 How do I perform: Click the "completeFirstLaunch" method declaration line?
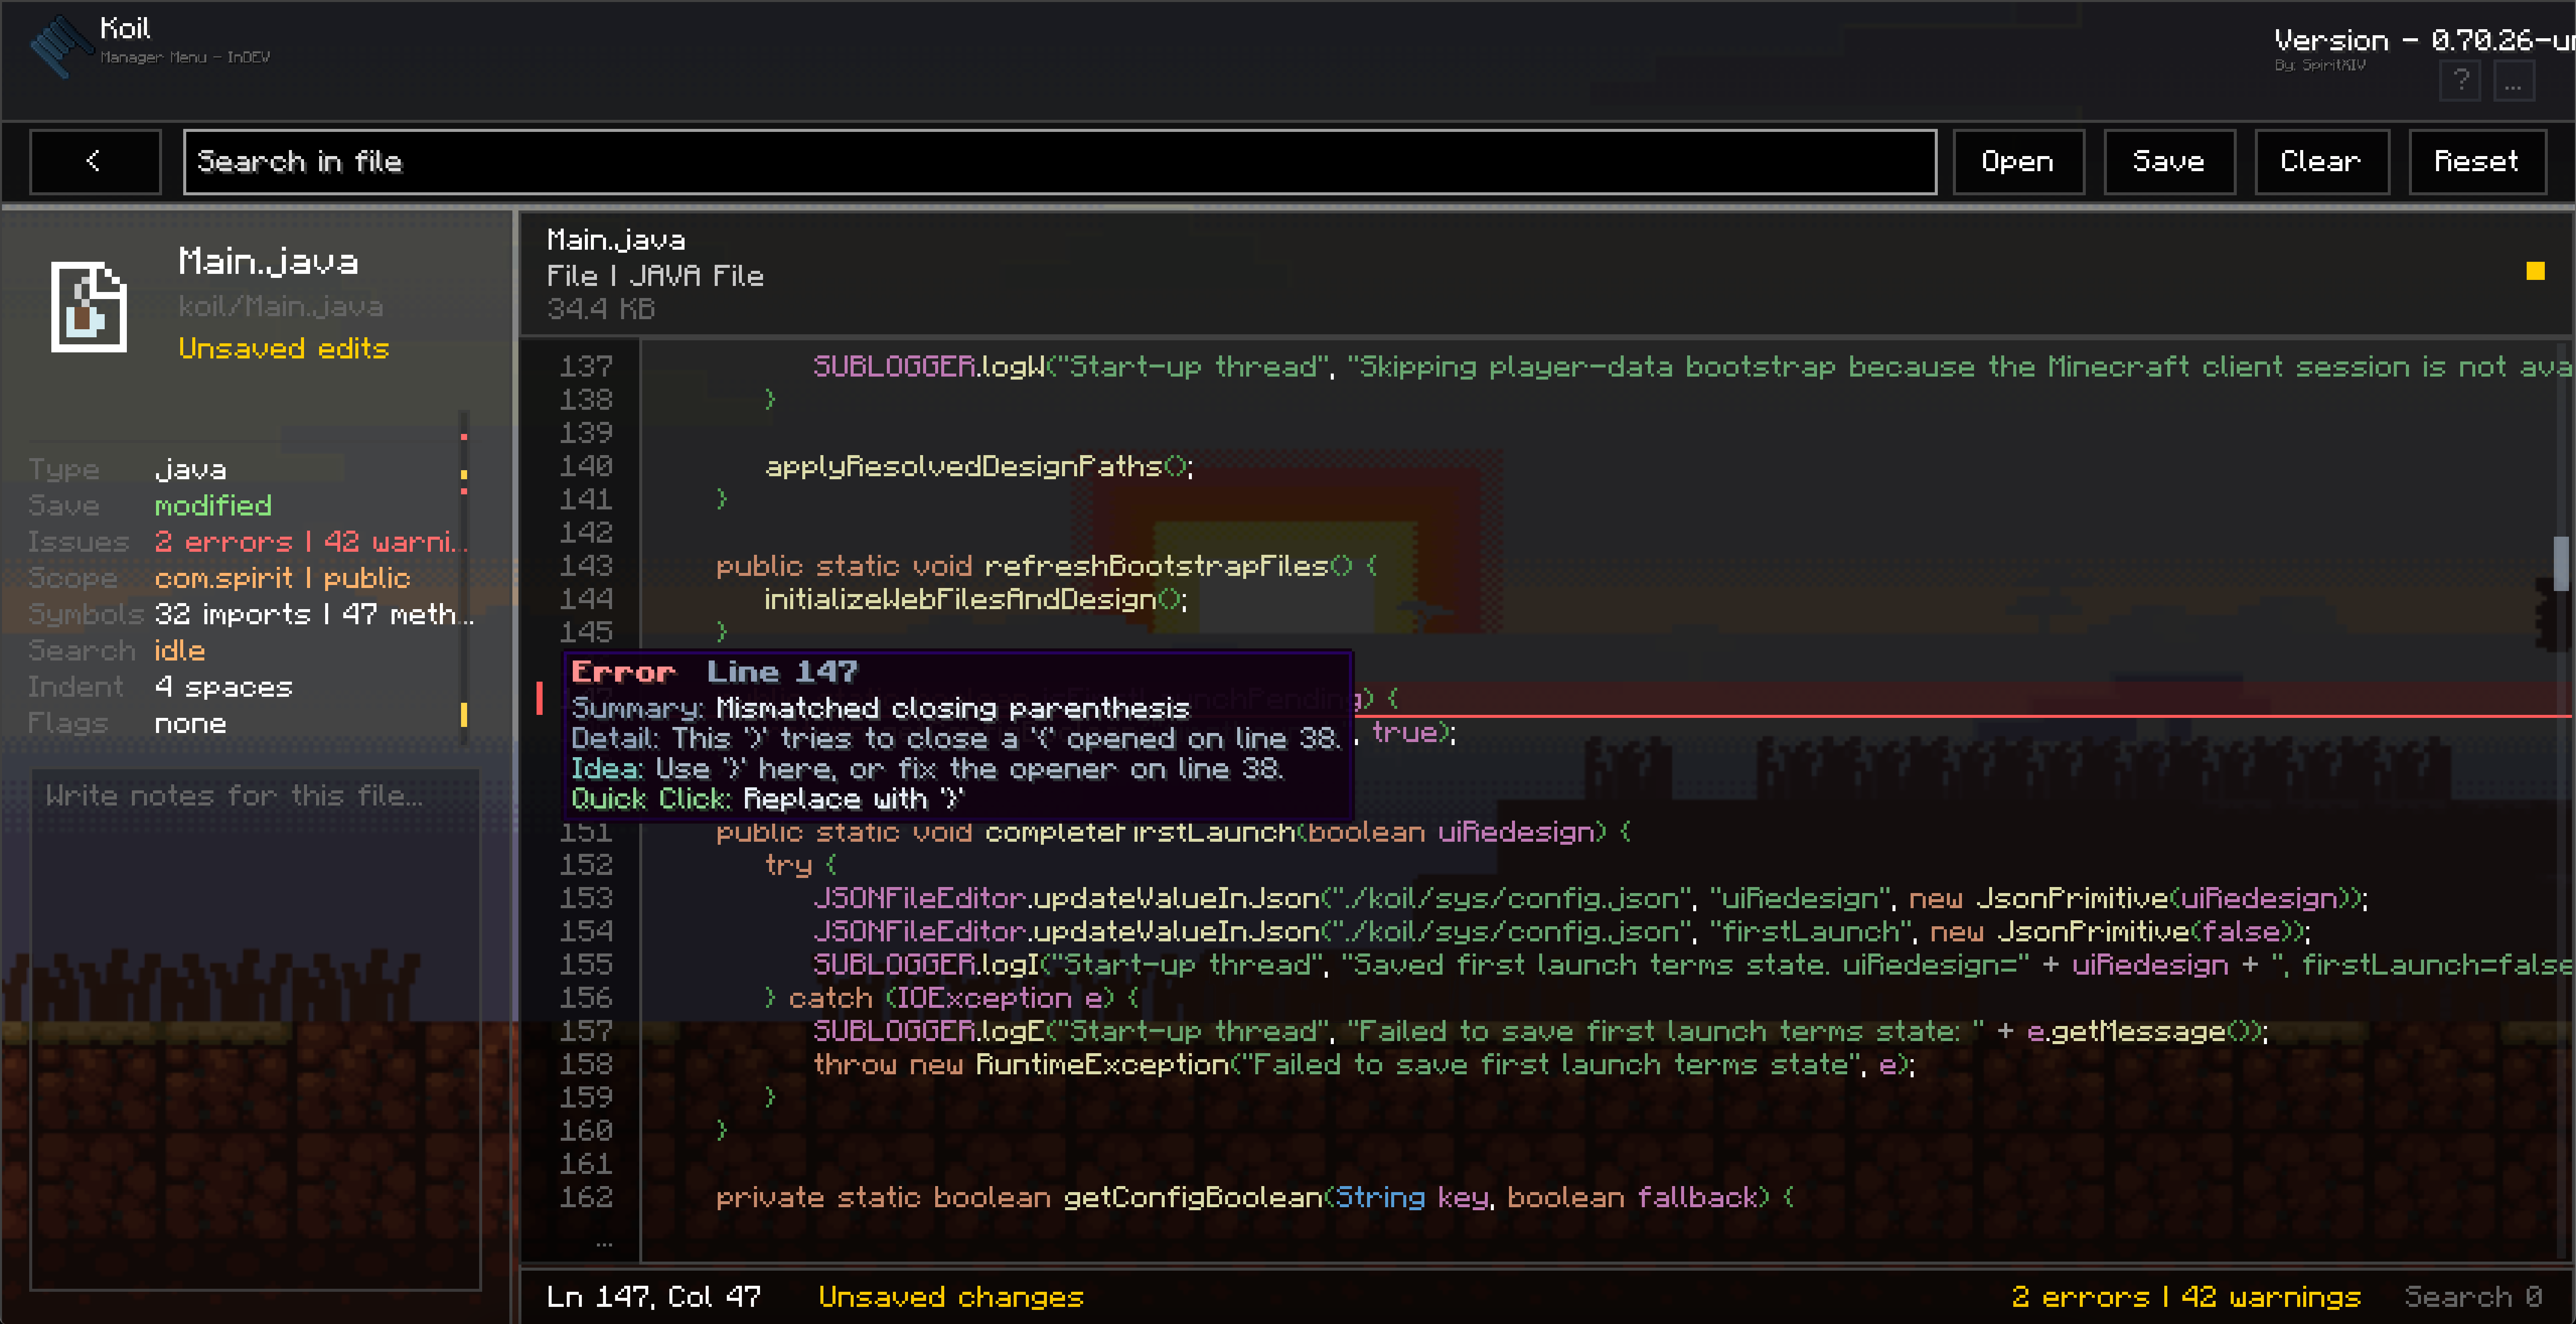point(1173,832)
